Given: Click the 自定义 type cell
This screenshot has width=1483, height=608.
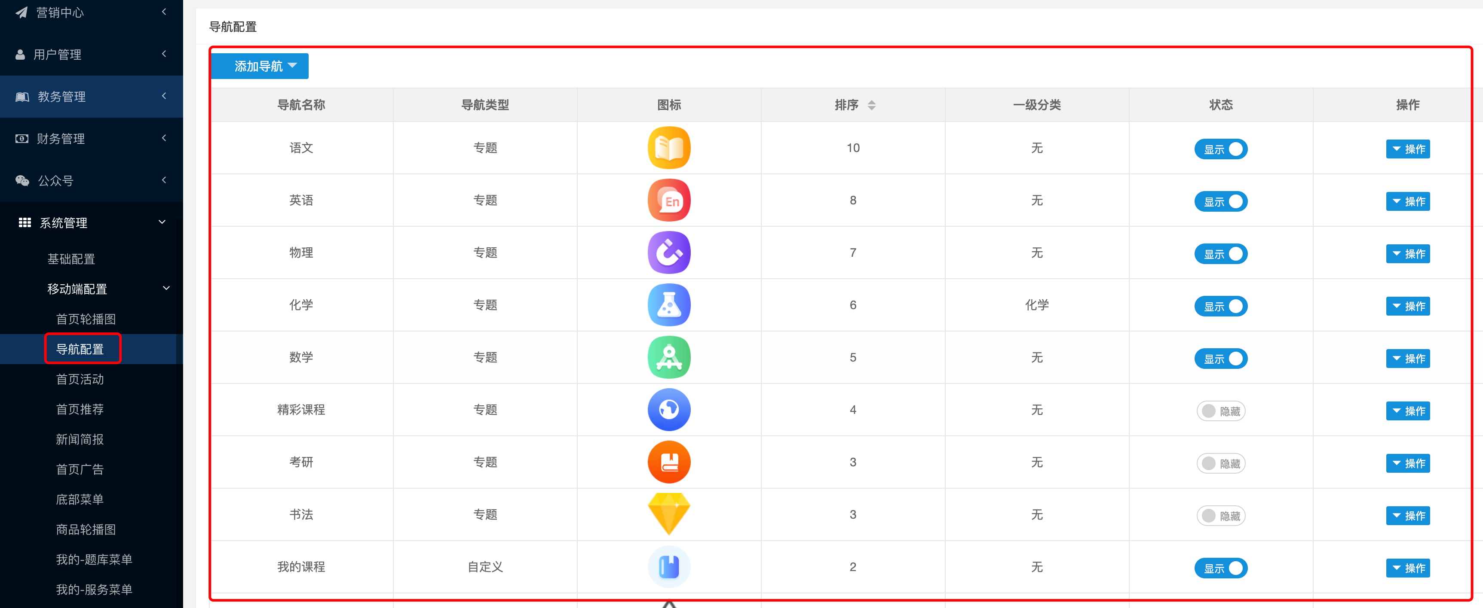Looking at the screenshot, I should (485, 567).
